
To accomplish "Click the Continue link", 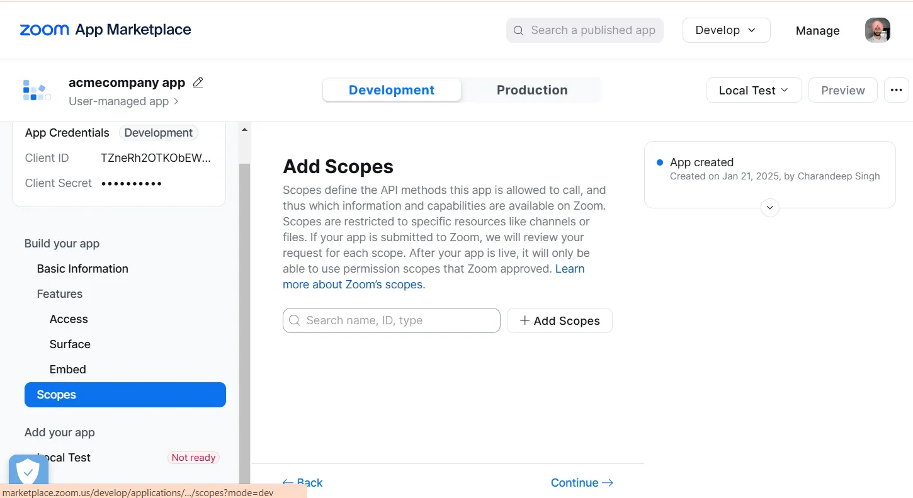I will 582,483.
